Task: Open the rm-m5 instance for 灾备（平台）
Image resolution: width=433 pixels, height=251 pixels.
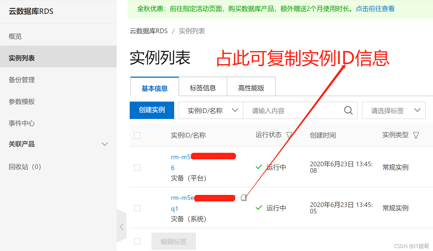Action: pyautogui.click(x=203, y=162)
